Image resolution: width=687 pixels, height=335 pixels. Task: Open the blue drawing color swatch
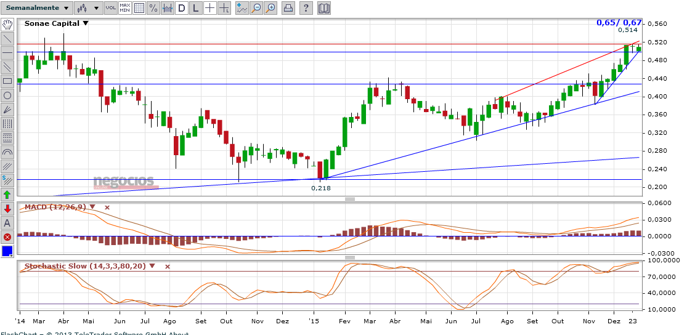[x=7, y=251]
